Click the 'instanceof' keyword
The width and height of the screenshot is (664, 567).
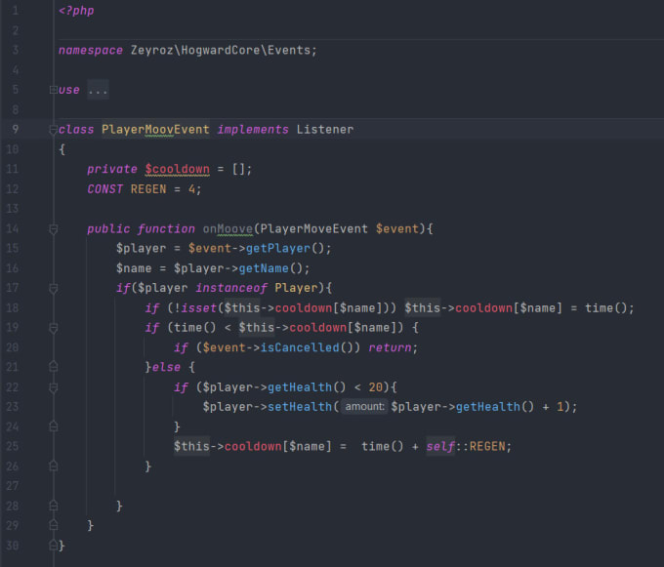pos(231,288)
